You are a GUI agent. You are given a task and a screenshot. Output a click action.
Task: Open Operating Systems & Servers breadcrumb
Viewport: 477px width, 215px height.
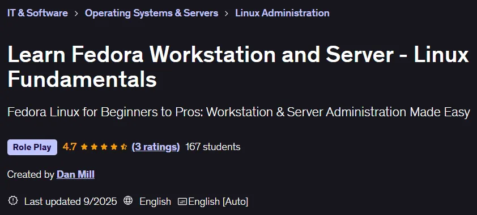click(151, 13)
